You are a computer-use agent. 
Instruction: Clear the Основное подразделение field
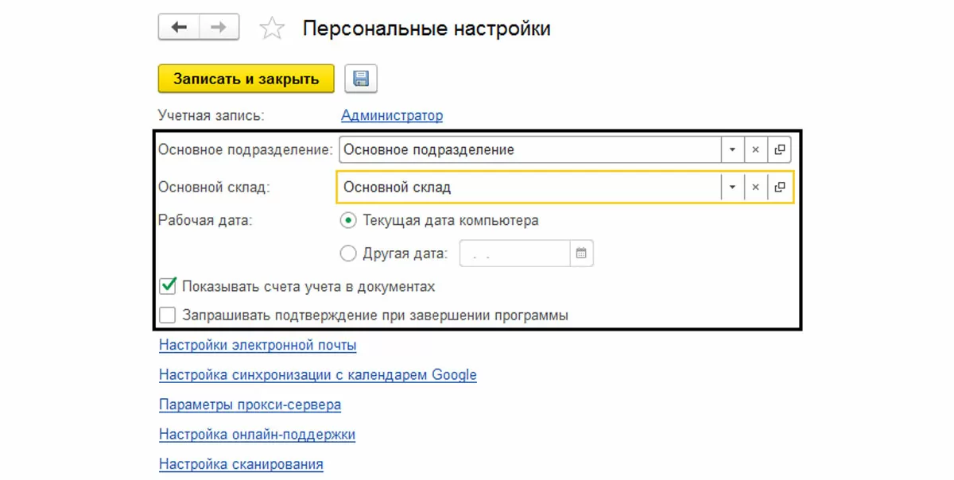coord(755,149)
